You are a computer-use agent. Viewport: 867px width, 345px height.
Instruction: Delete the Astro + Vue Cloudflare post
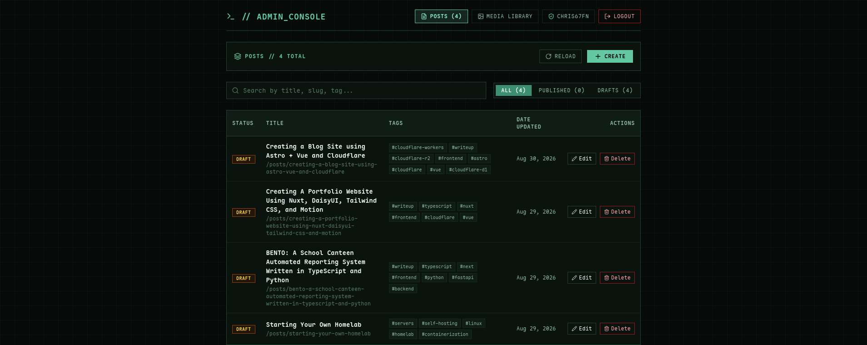point(617,159)
